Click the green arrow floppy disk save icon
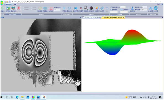This screenshot has height=100, width=164. coord(8,8)
